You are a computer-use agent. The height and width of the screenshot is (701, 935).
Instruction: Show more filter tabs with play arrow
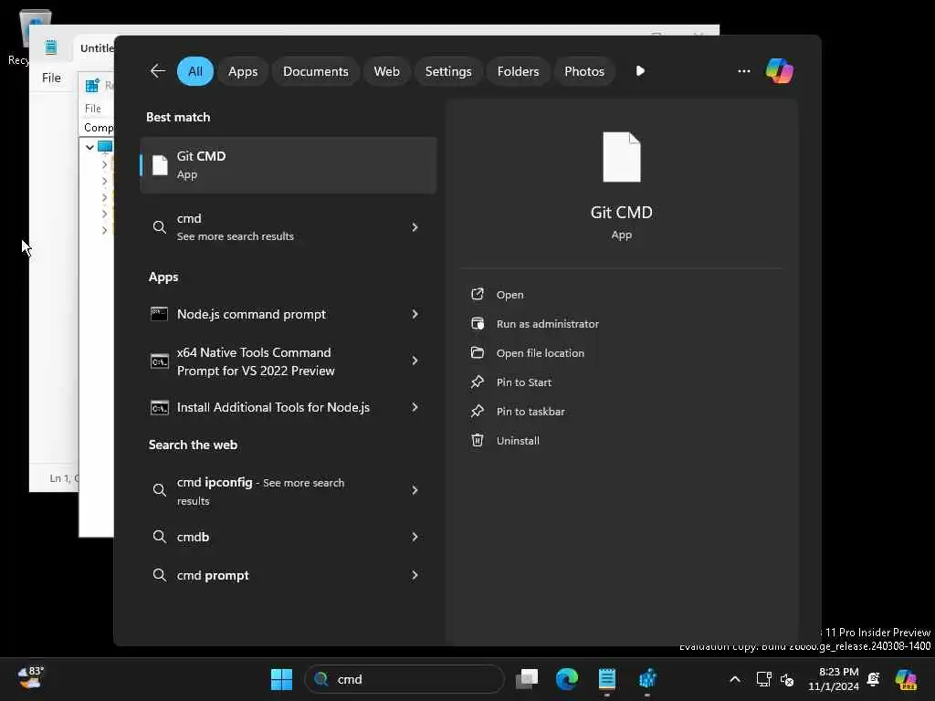pos(640,71)
